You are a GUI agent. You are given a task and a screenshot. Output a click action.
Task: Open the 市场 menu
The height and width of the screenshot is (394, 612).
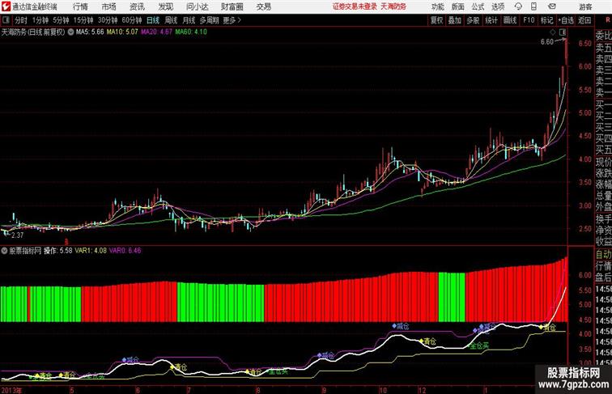[109, 6]
